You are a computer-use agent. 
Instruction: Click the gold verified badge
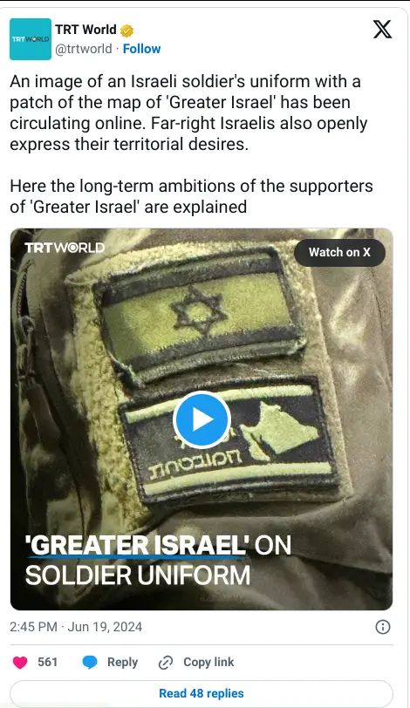point(126,31)
